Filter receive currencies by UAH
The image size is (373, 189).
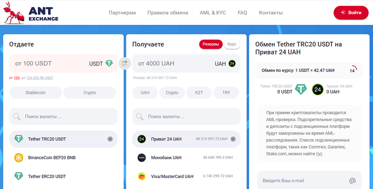pos(145,92)
